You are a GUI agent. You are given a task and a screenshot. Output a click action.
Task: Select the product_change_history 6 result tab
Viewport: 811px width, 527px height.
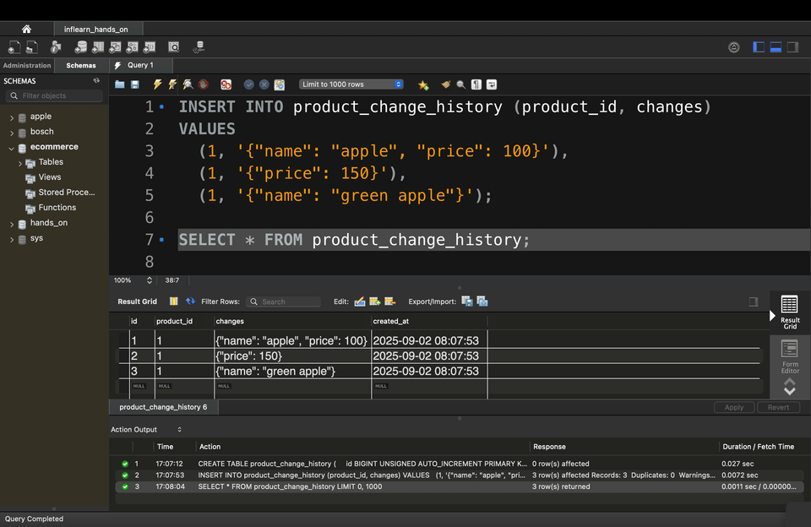click(163, 407)
